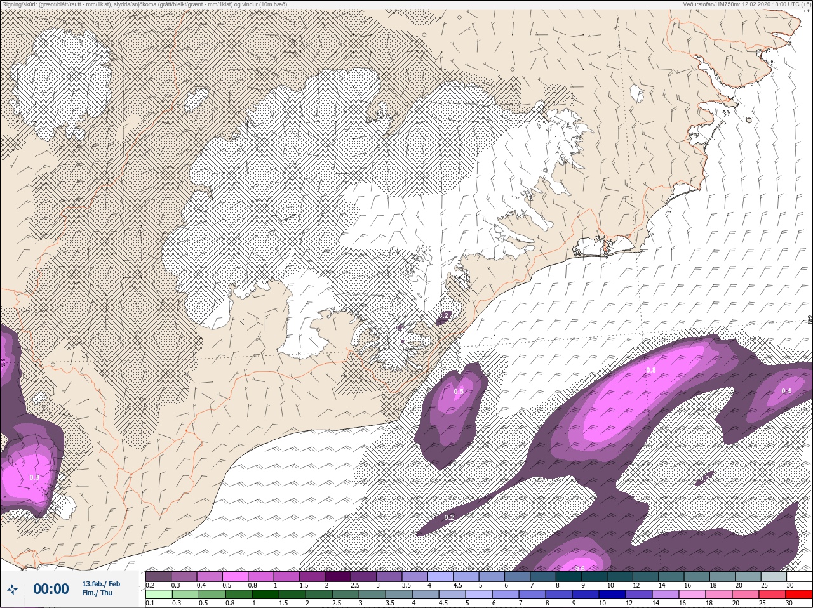This screenshot has height=608, width=813.
Task: Select the 0.3 snow legend swatch
Action: click(184, 576)
